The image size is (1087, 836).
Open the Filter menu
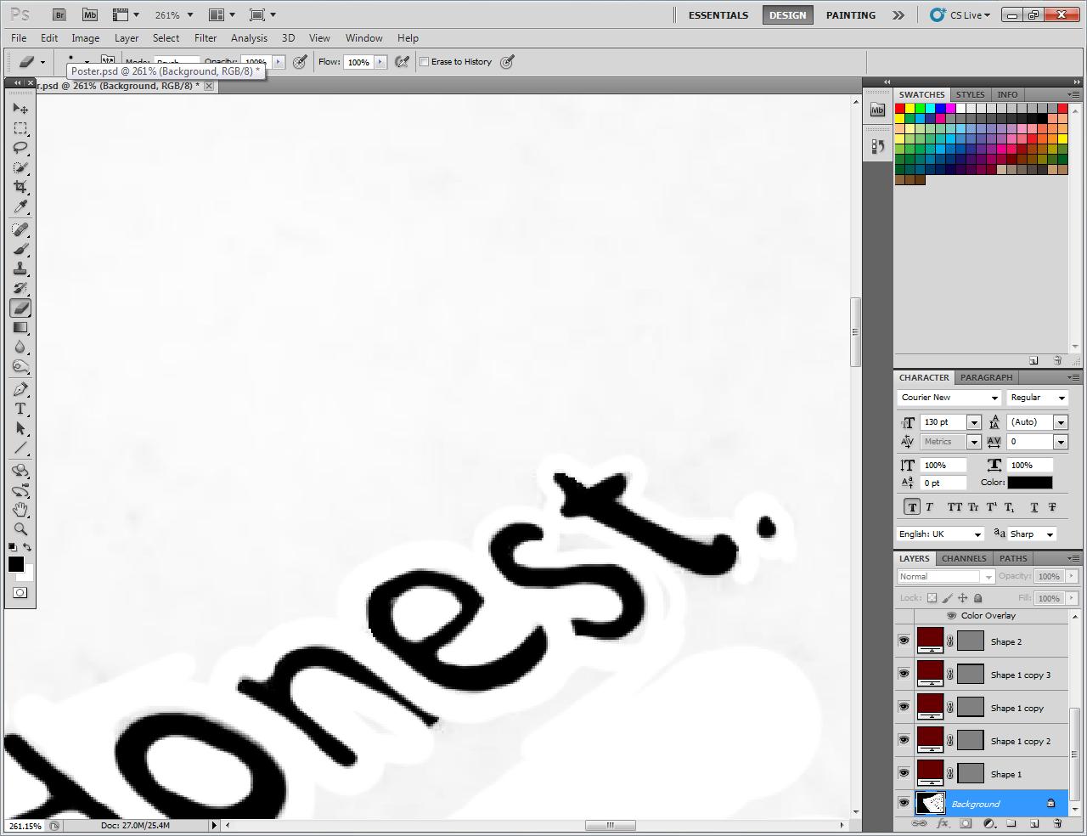coord(206,38)
